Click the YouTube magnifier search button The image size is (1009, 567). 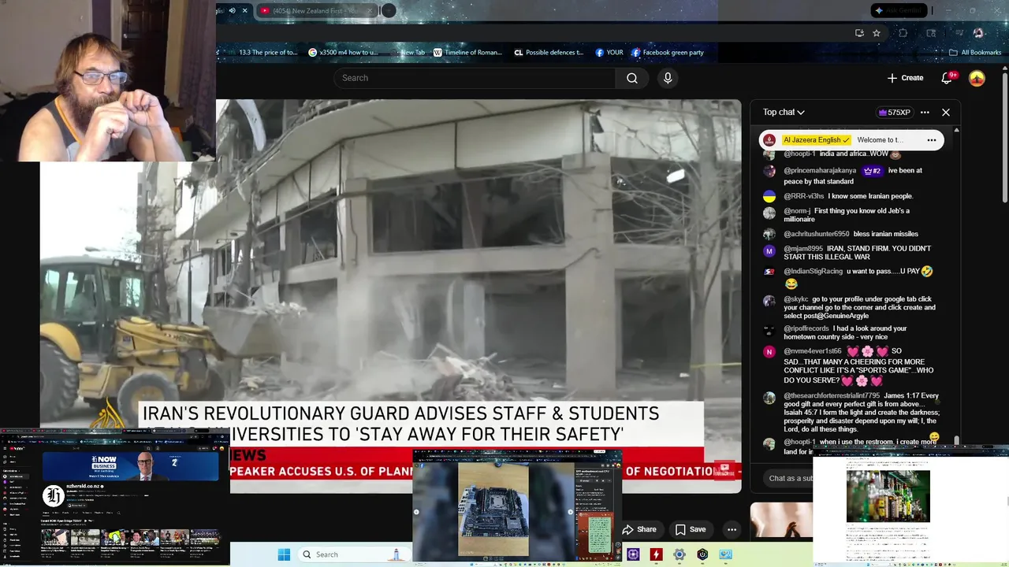[x=632, y=78]
